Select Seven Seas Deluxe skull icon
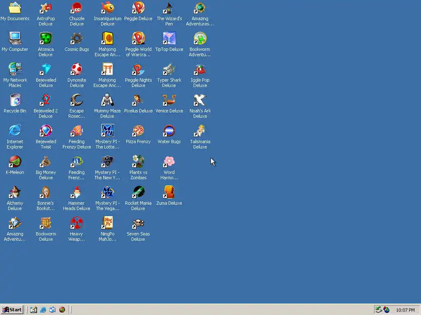This screenshot has height=315, width=421. tap(138, 223)
